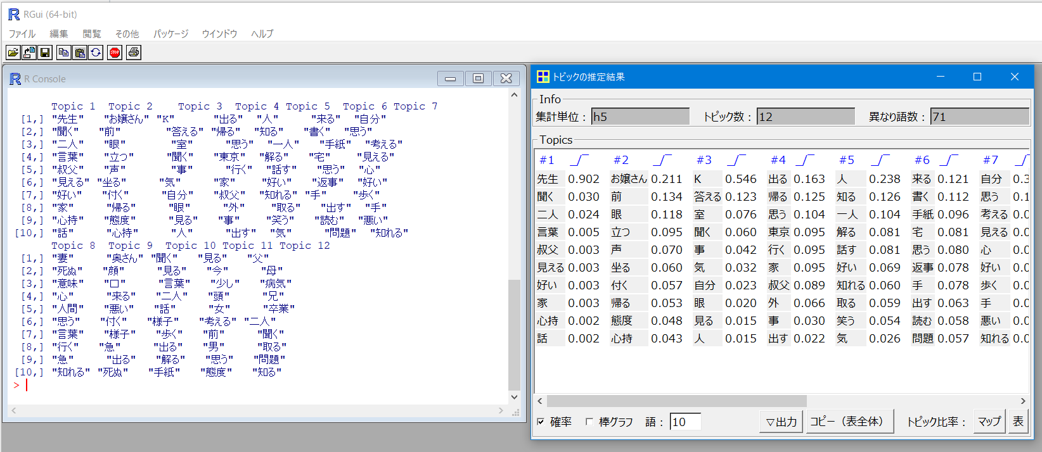
Task: Click the トピック数 field showing 12
Action: click(806, 116)
